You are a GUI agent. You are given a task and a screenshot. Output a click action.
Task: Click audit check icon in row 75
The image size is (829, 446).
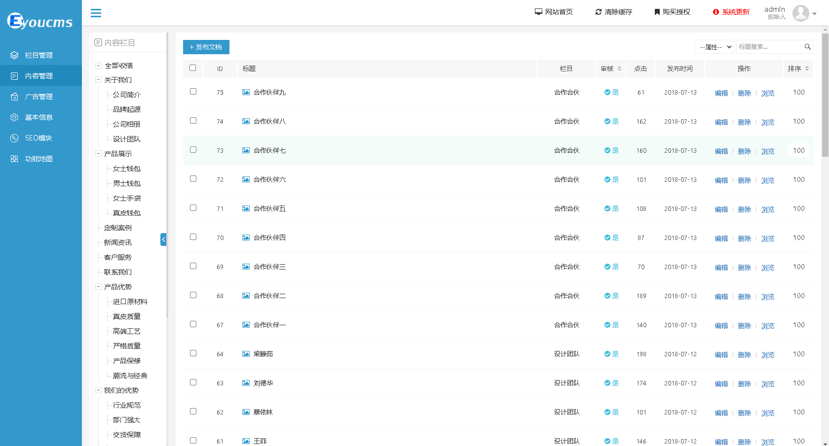tap(607, 92)
